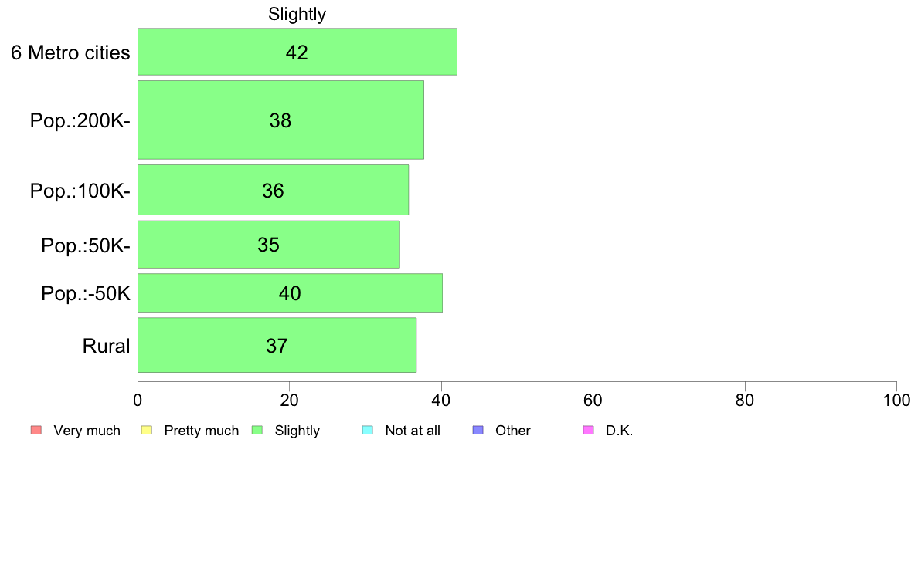Click the Pop.:-50K category label
The height and width of the screenshot is (568, 918).
coord(86,293)
